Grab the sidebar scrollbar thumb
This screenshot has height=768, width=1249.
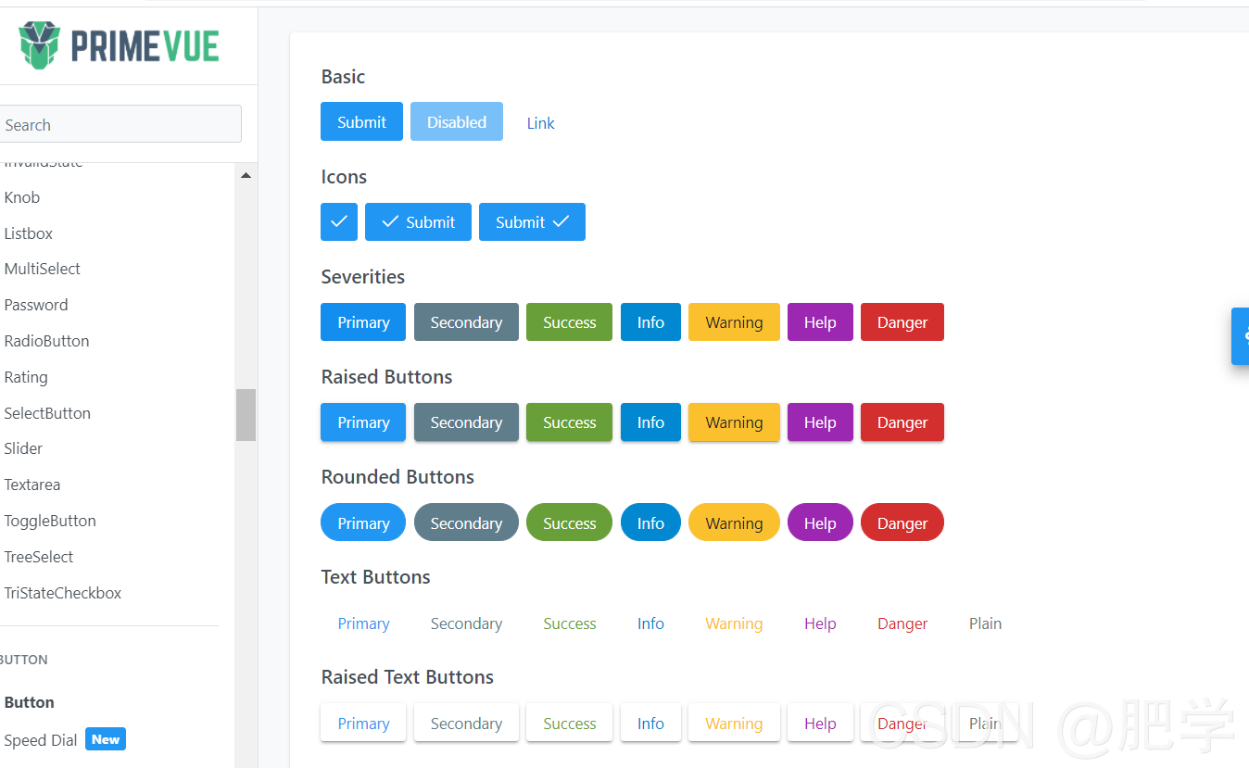(246, 414)
